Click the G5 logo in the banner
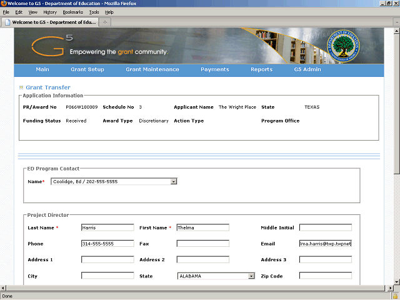This screenshot has height=300, width=400. pos(52,46)
